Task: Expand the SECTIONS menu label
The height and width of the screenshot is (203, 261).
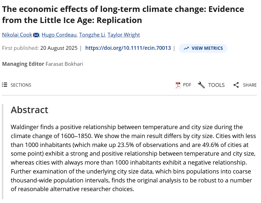Action: pos(21,85)
